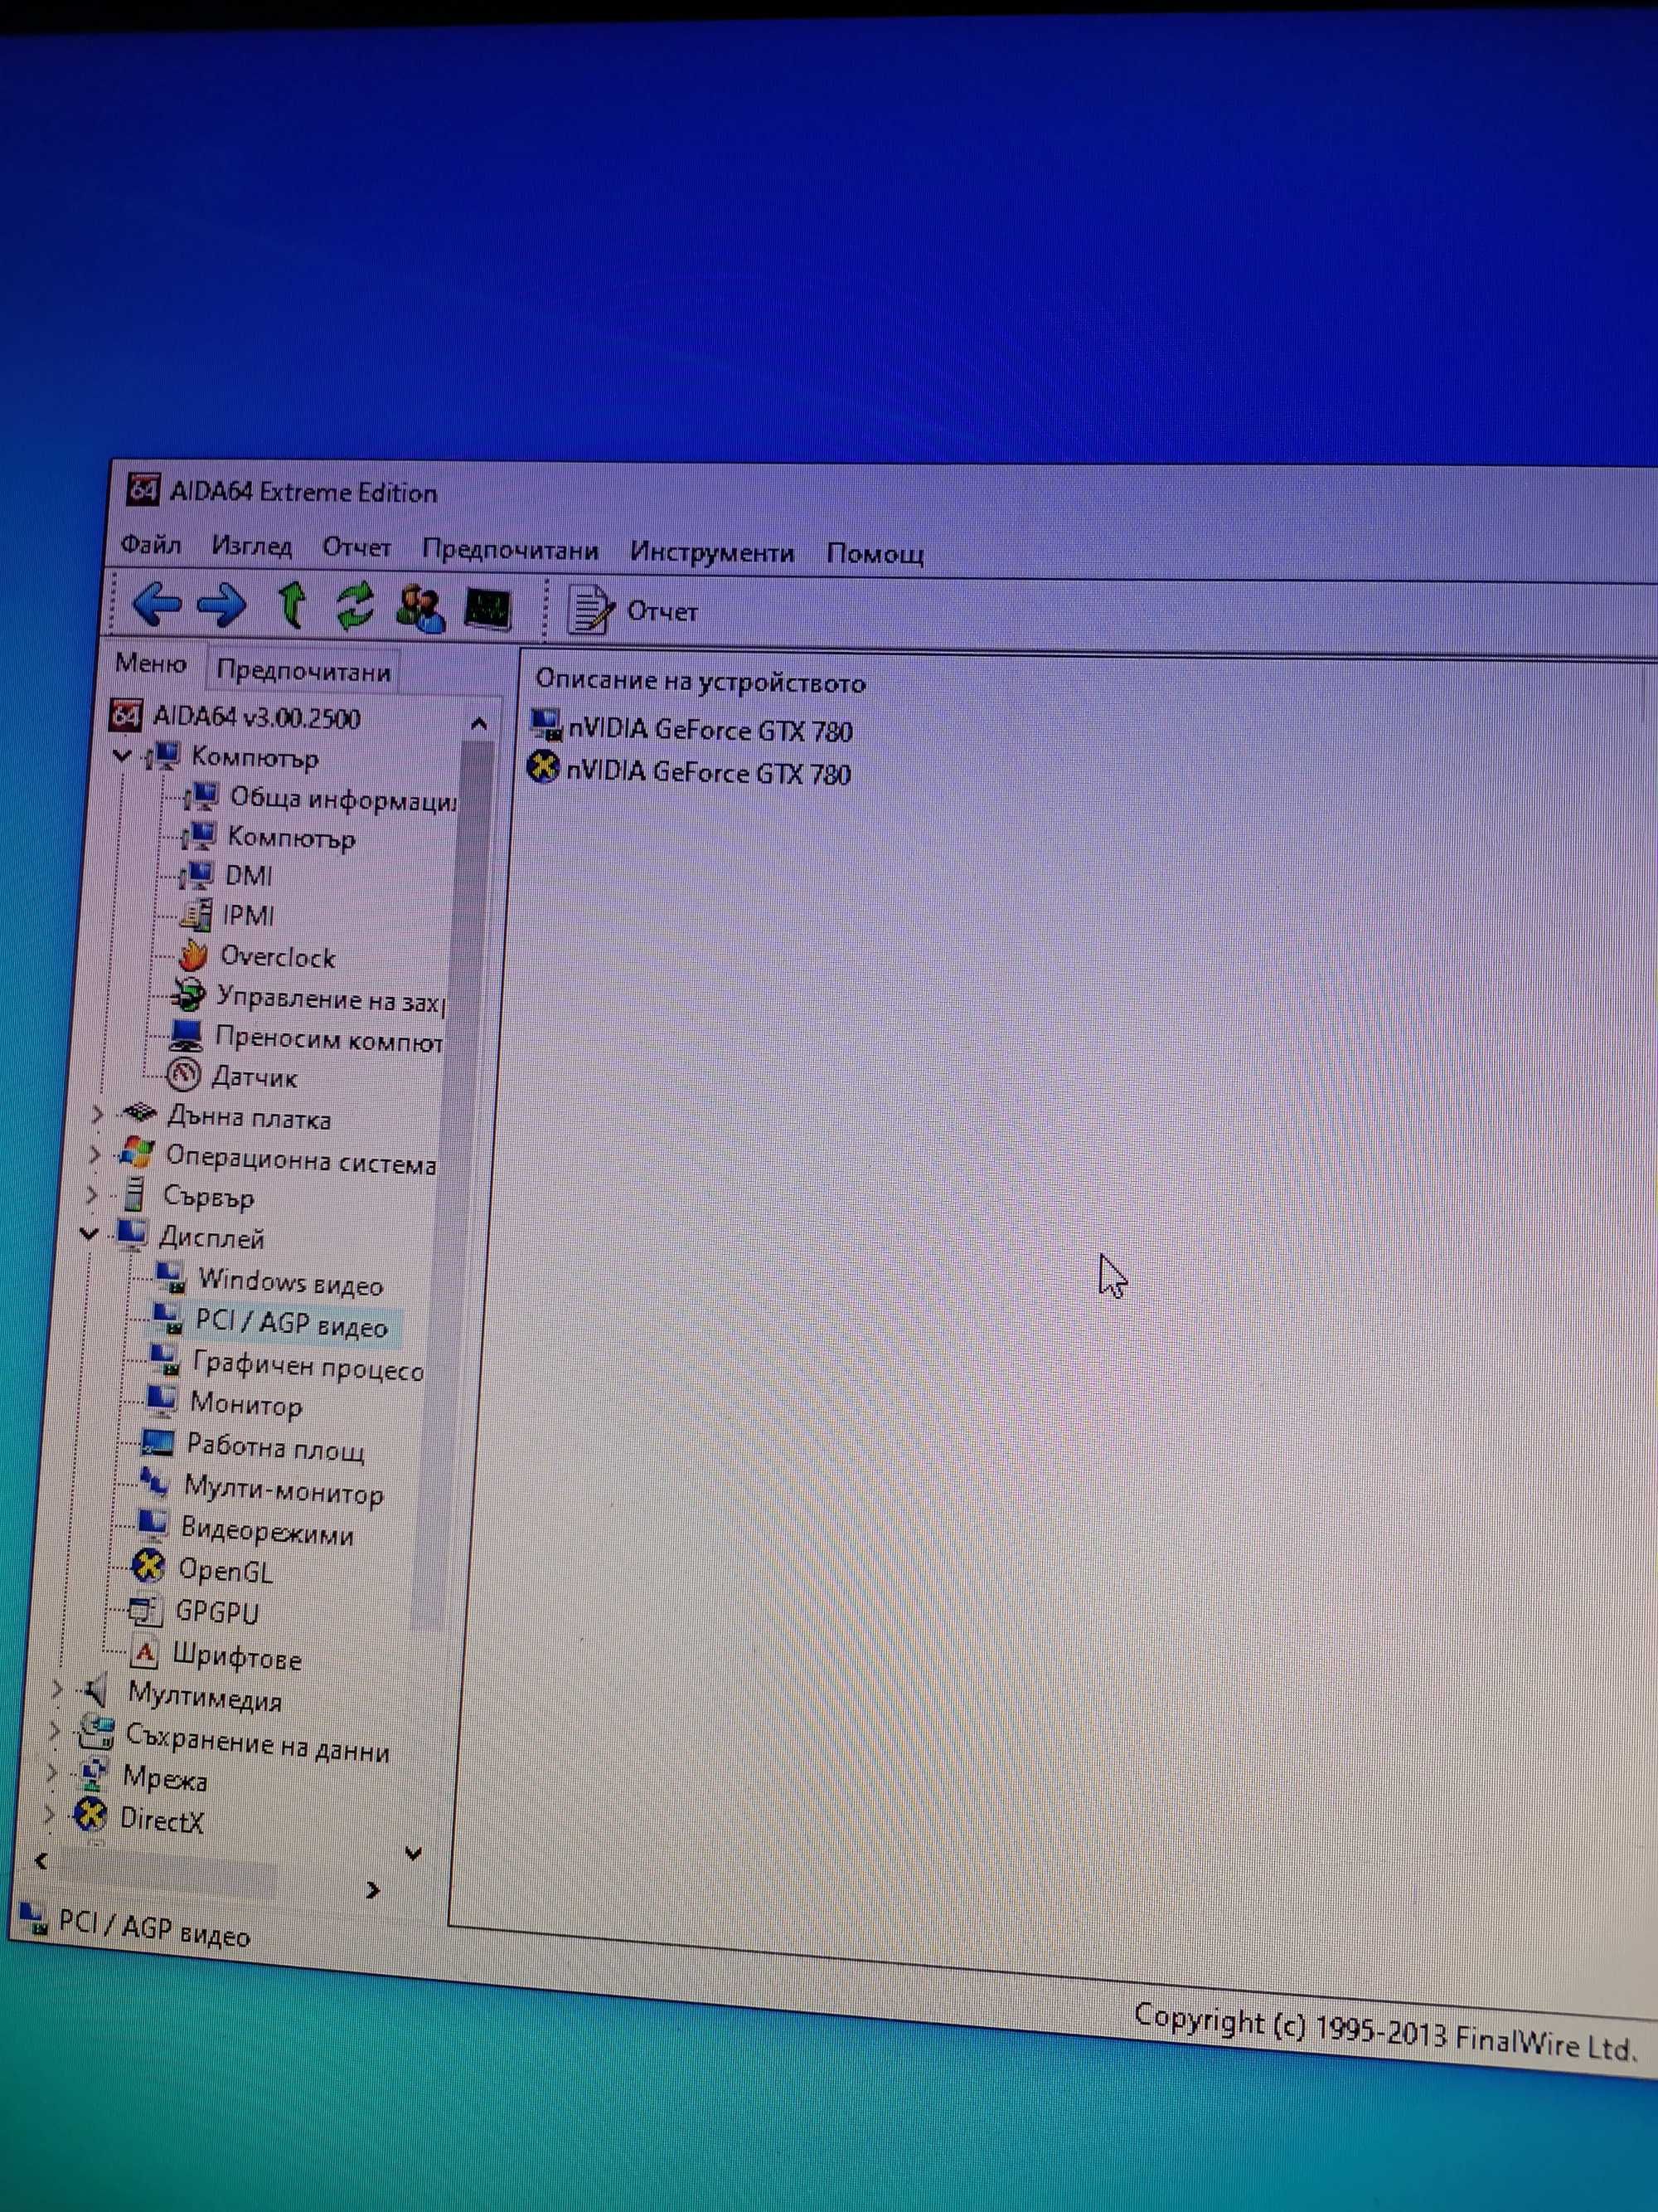Collapse the Дисплей branch

point(88,1235)
